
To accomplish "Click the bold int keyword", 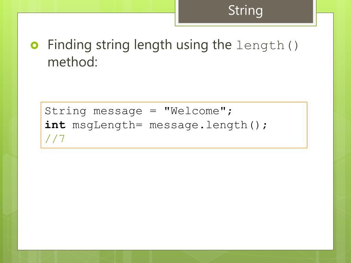I will (x=55, y=125).
